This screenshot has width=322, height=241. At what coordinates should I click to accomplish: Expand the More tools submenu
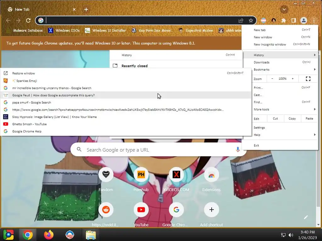[285, 109]
